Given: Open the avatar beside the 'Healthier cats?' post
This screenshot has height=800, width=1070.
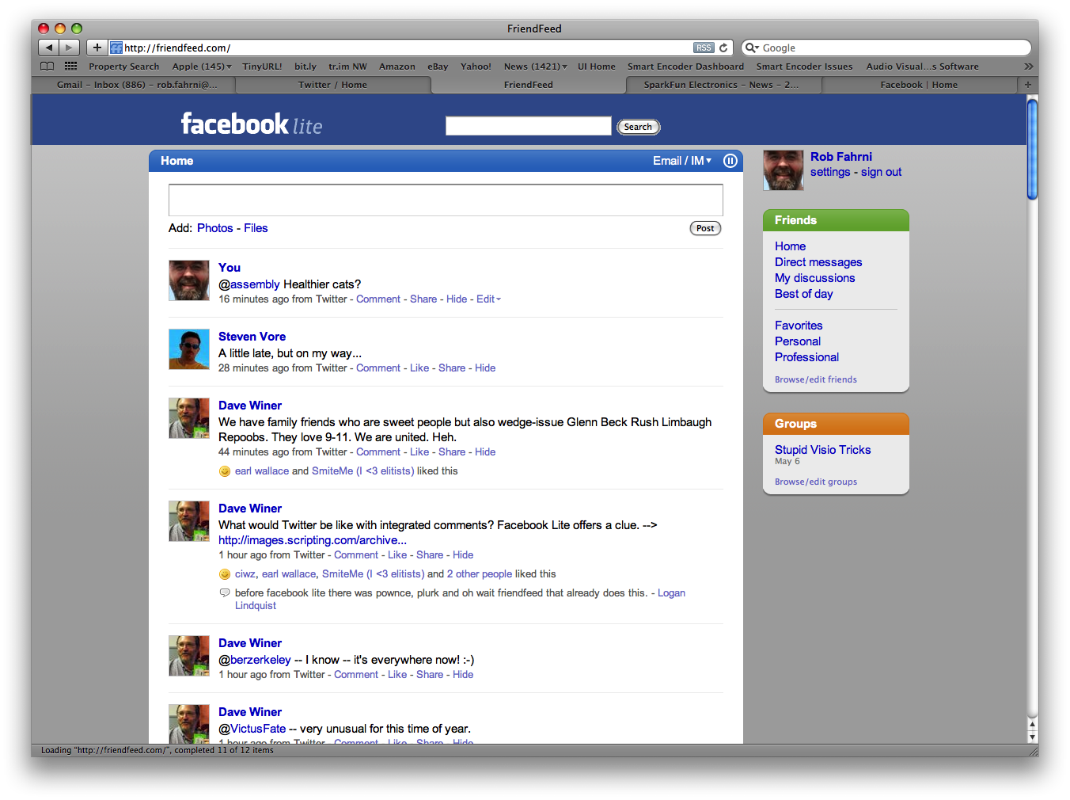Looking at the screenshot, I should coord(189,280).
